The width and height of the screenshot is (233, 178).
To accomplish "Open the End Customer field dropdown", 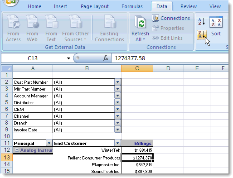I will coord(117,143).
